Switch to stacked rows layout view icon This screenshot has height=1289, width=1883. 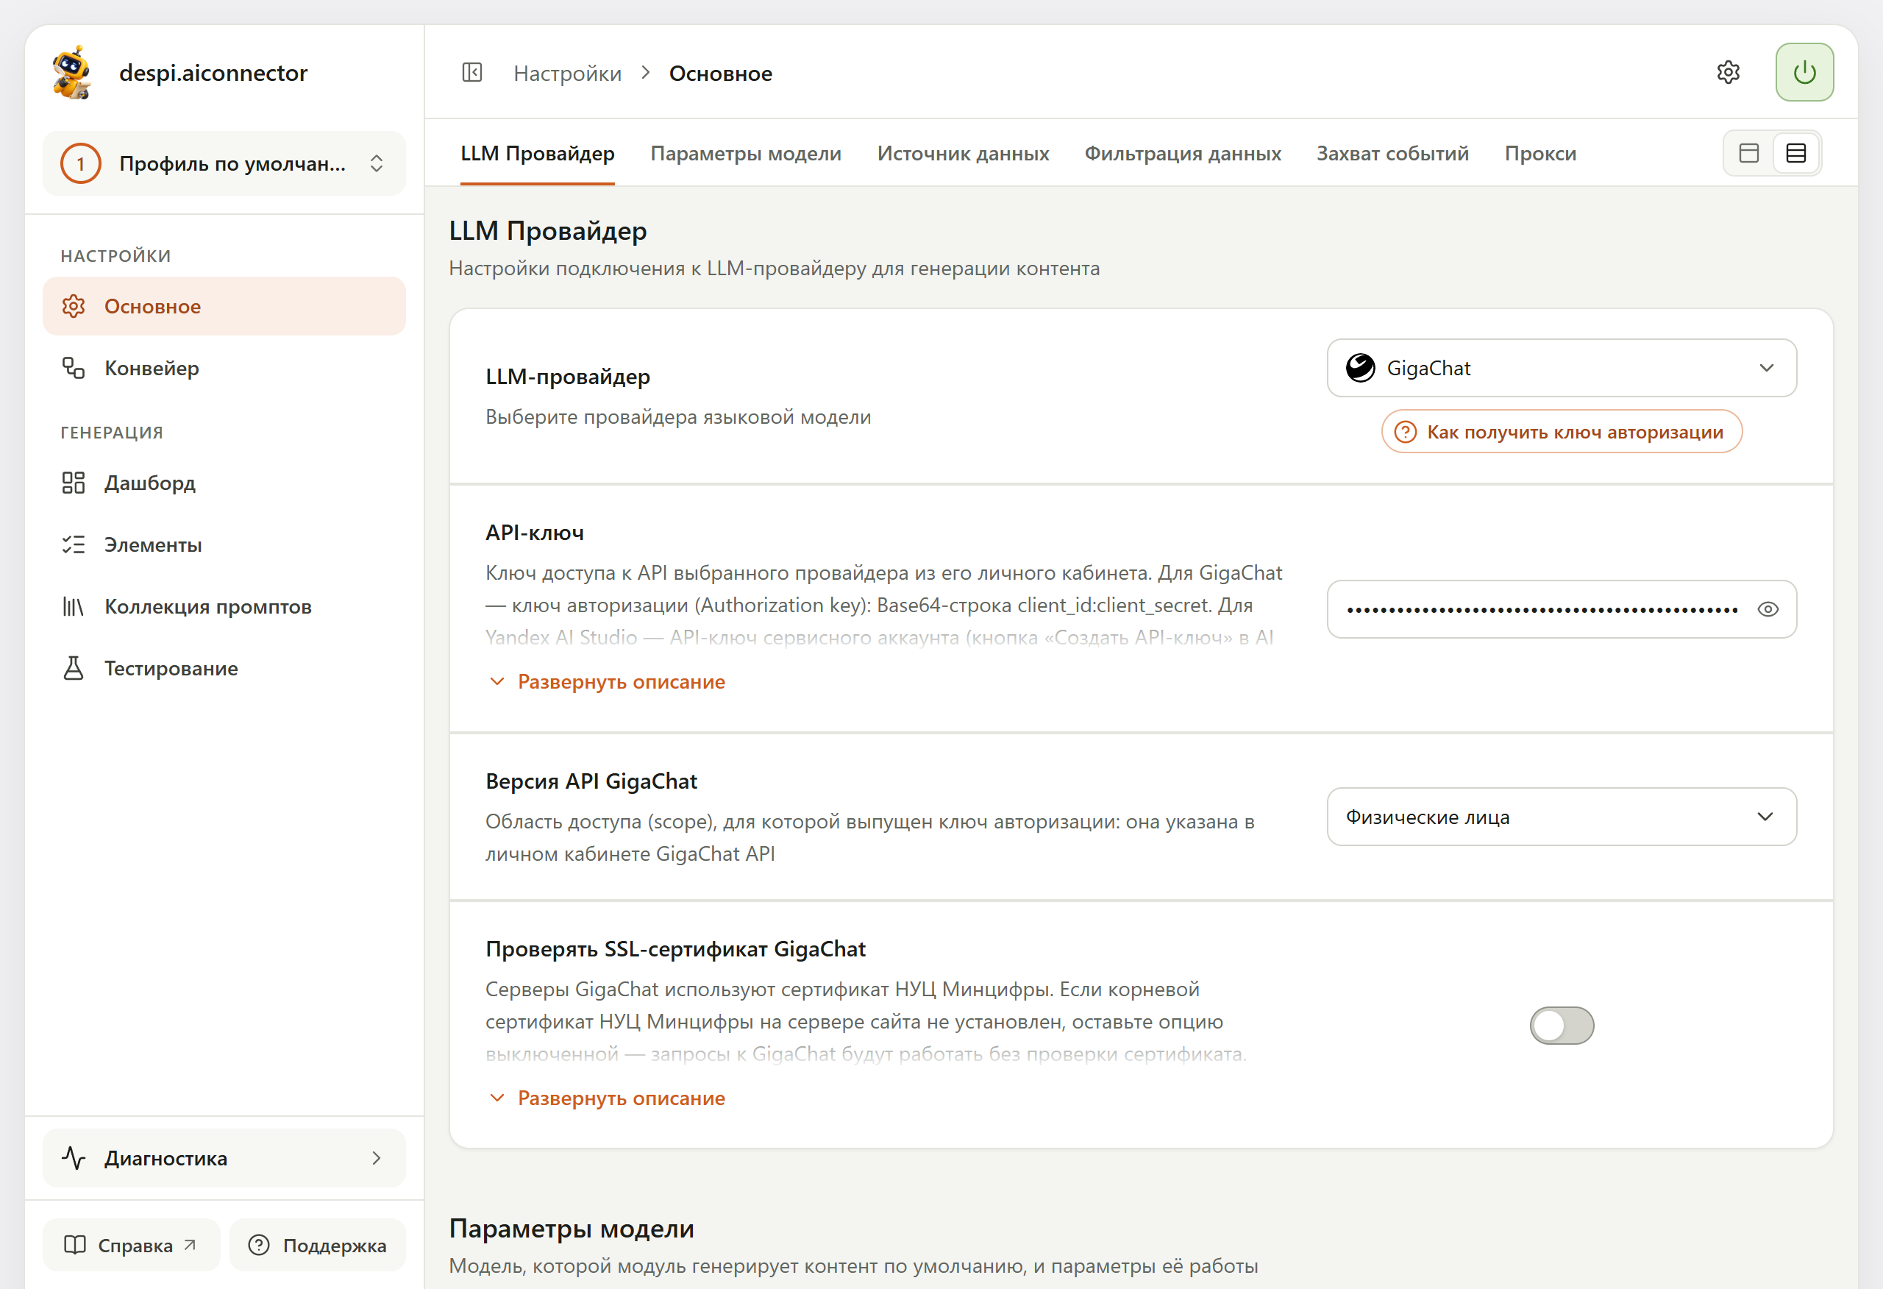point(1796,153)
